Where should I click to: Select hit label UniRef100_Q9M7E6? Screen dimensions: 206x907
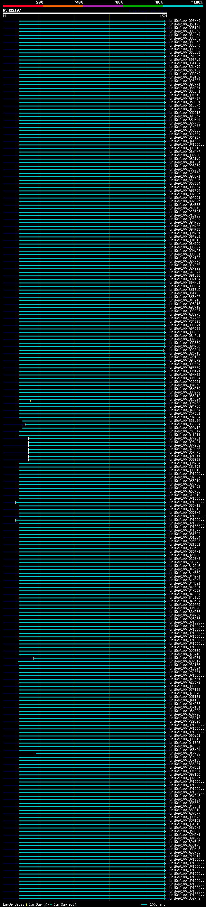click(x=185, y=223)
